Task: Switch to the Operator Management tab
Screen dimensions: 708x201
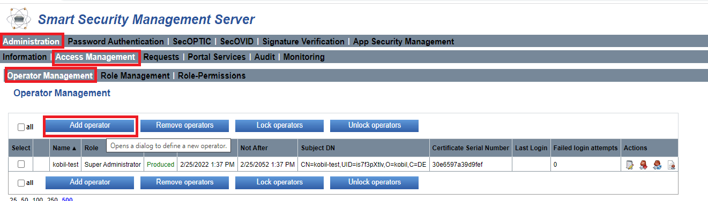Action: (50, 75)
